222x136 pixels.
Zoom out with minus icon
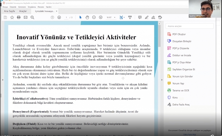click(x=94, y=17)
